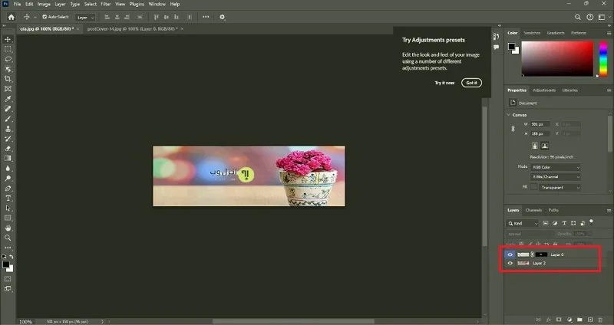Select the Blur tool

tap(8, 169)
